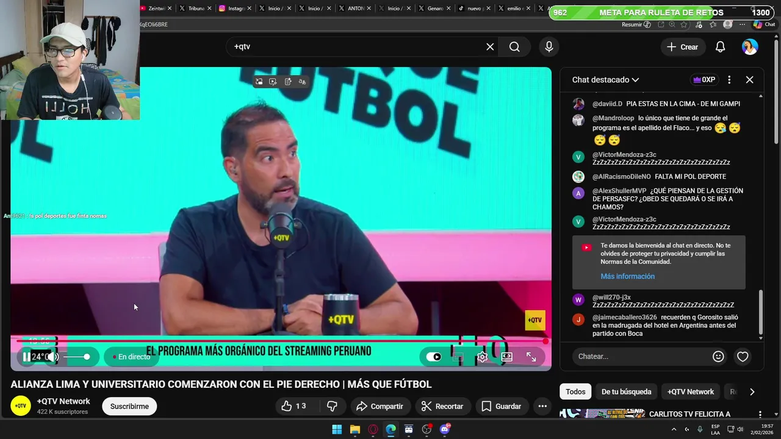Click inside the Chatear message field
This screenshot has width=781, height=439.
pos(641,357)
